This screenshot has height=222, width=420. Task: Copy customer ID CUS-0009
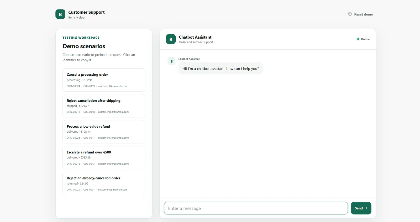[x=89, y=86]
